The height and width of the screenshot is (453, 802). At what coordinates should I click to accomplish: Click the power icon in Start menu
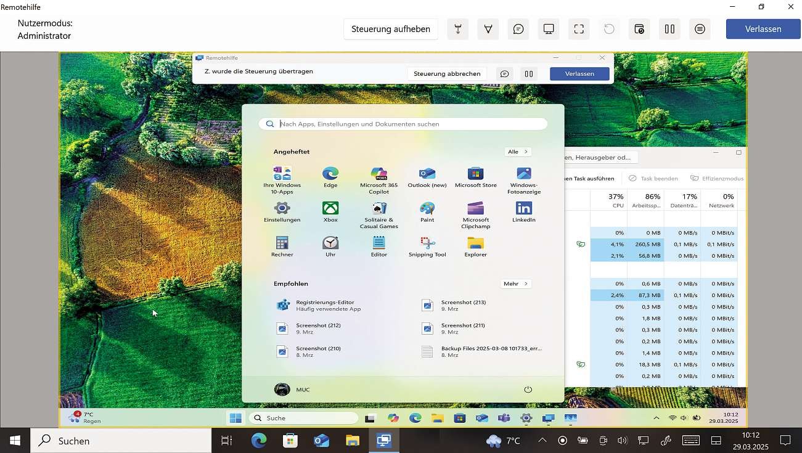(x=528, y=390)
